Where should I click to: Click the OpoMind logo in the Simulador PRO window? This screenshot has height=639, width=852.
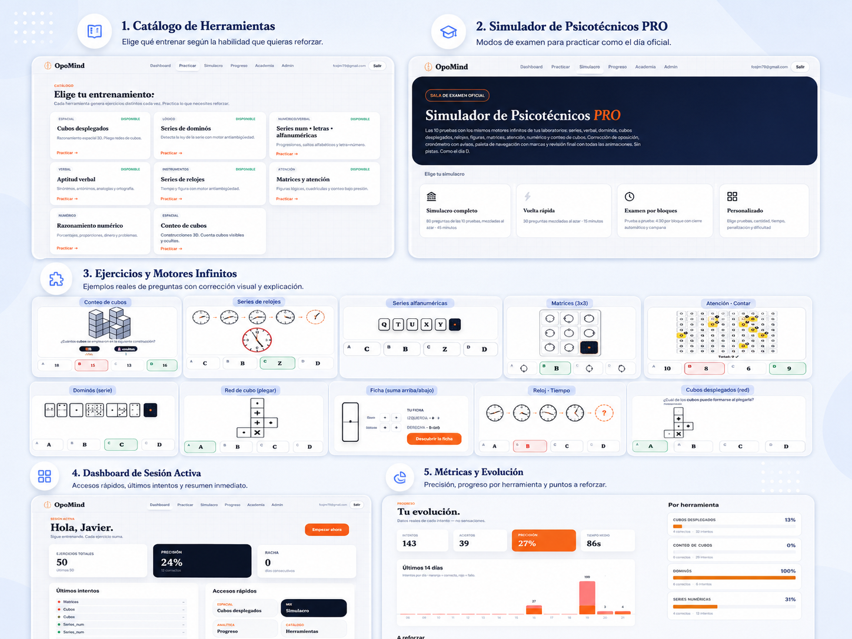point(446,67)
